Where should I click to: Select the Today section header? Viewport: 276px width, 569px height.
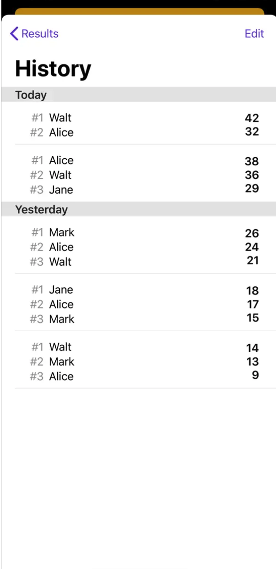[x=31, y=95]
